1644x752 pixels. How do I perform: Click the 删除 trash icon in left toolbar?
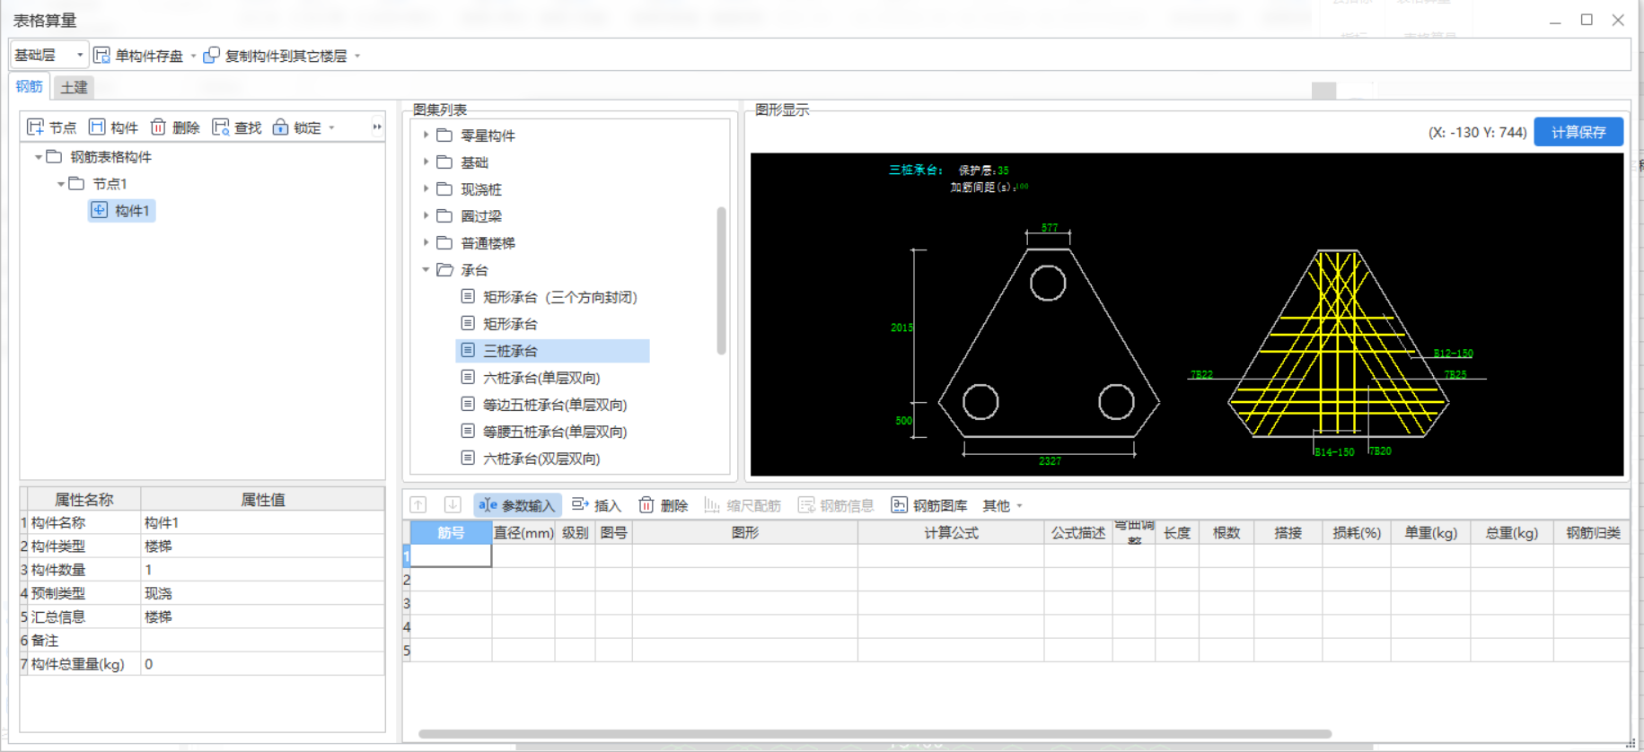pyautogui.click(x=158, y=127)
